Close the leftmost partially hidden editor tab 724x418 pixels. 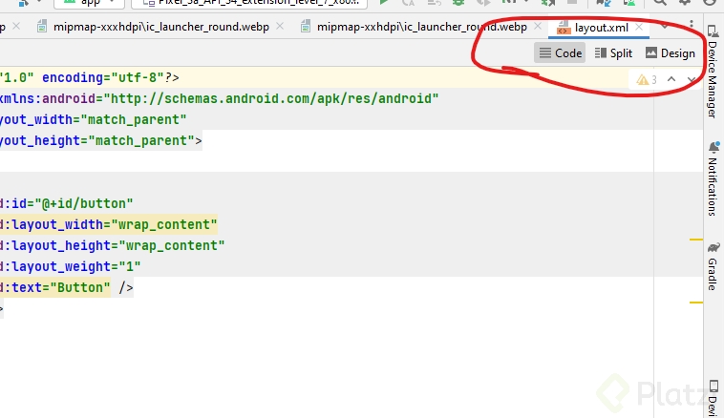tap(16, 27)
